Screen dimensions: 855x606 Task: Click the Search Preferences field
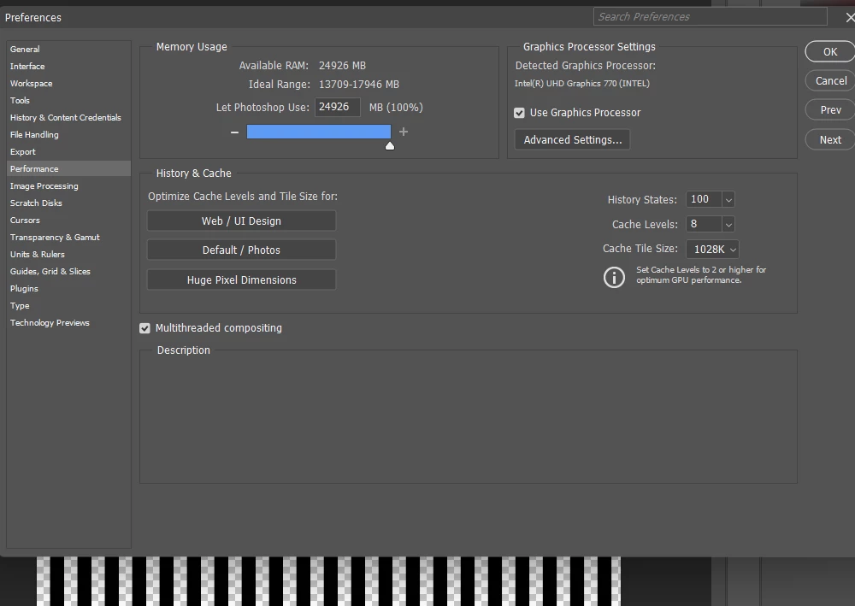point(710,17)
